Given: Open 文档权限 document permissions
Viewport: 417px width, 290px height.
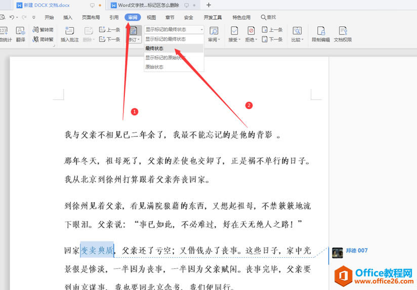Looking at the screenshot, I should point(343,34).
